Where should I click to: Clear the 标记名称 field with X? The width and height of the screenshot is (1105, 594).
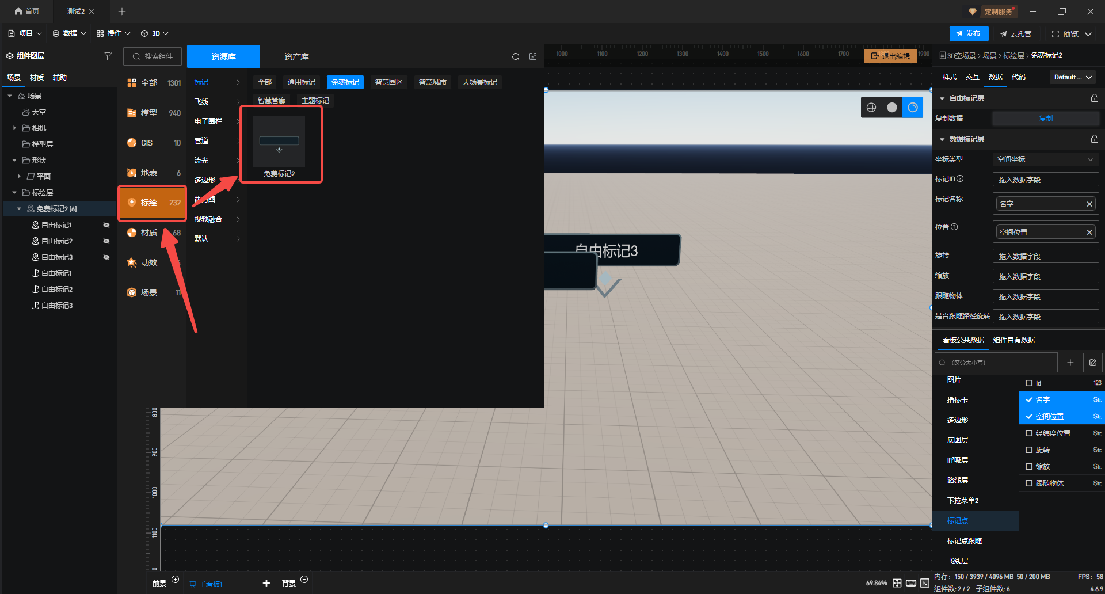pos(1089,204)
